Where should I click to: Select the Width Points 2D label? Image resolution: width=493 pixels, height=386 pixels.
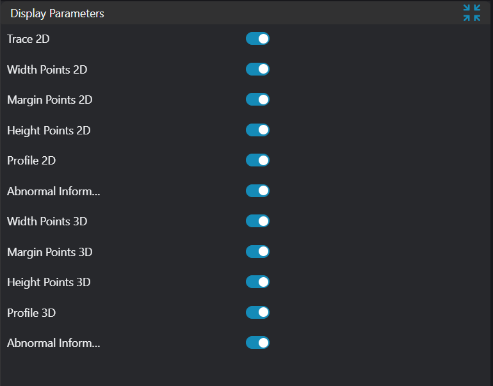pos(47,69)
